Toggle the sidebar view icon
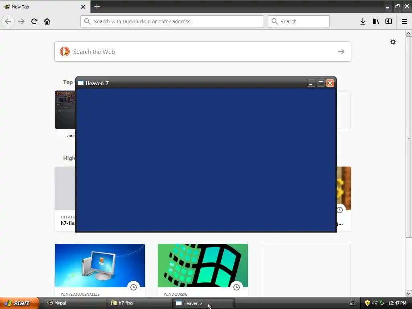412x309 pixels. pos(389,21)
